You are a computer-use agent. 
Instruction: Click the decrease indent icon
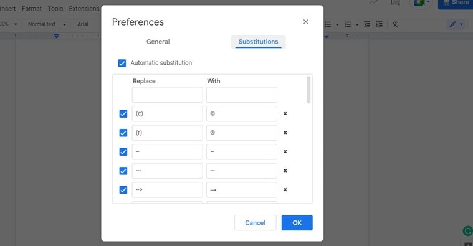(367, 24)
